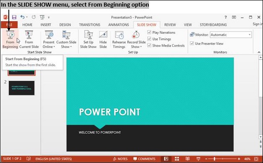Open the FILE tab
This screenshot has width=263, height=163.
tap(9, 25)
